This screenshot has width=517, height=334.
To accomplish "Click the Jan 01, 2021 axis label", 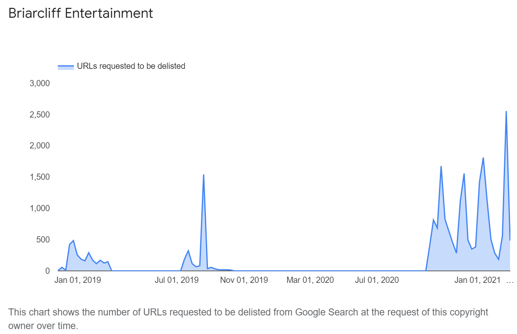I will [477, 280].
